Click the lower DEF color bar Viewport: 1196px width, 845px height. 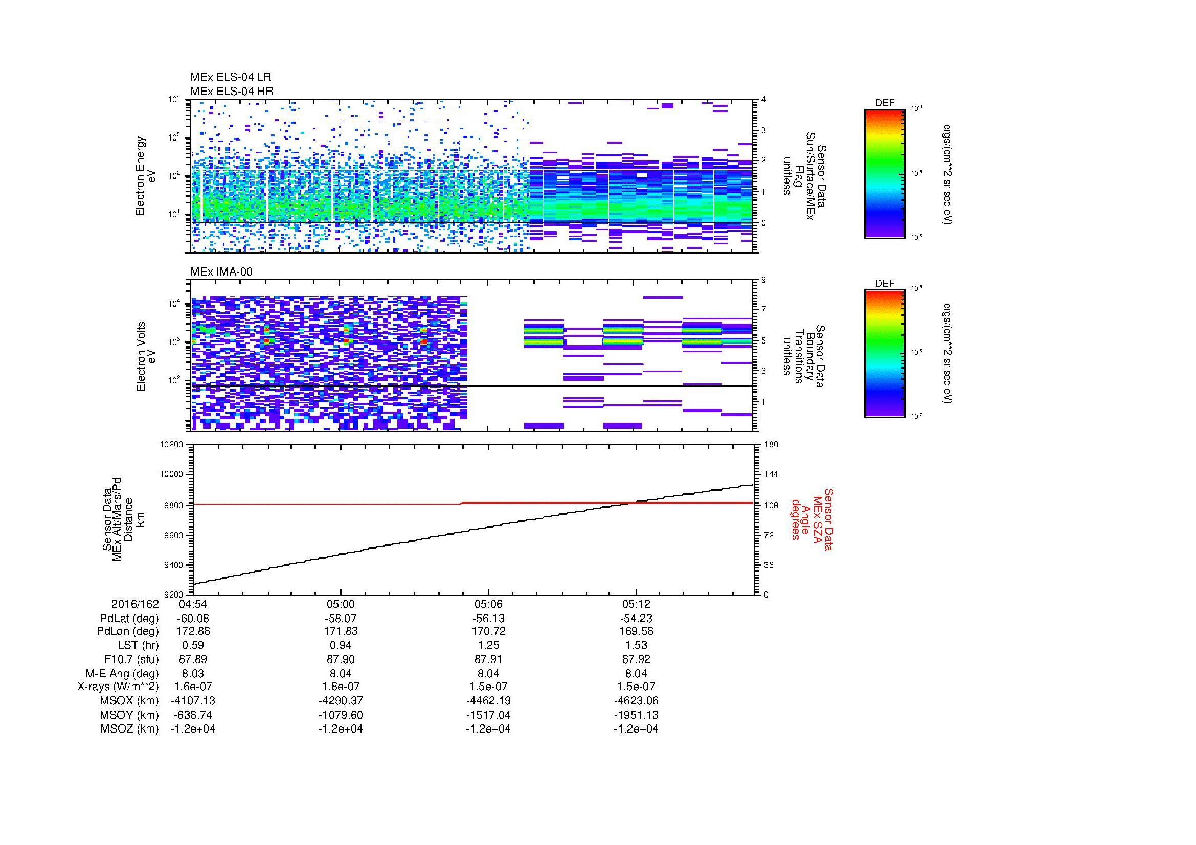pyautogui.click(x=884, y=354)
